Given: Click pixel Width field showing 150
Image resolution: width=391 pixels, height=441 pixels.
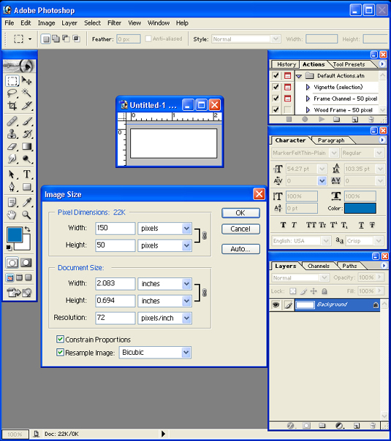Looking at the screenshot, I should coord(115,228).
